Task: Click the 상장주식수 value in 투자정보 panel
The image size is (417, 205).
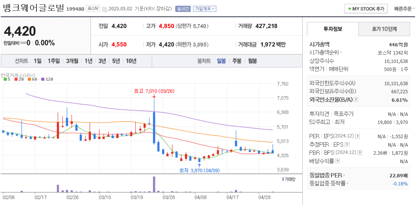Action: [x=396, y=61]
